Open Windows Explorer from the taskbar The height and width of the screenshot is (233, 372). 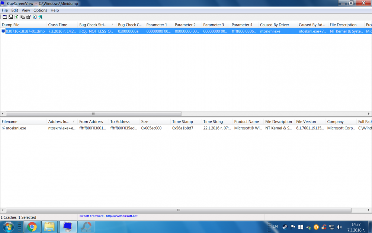49,227
